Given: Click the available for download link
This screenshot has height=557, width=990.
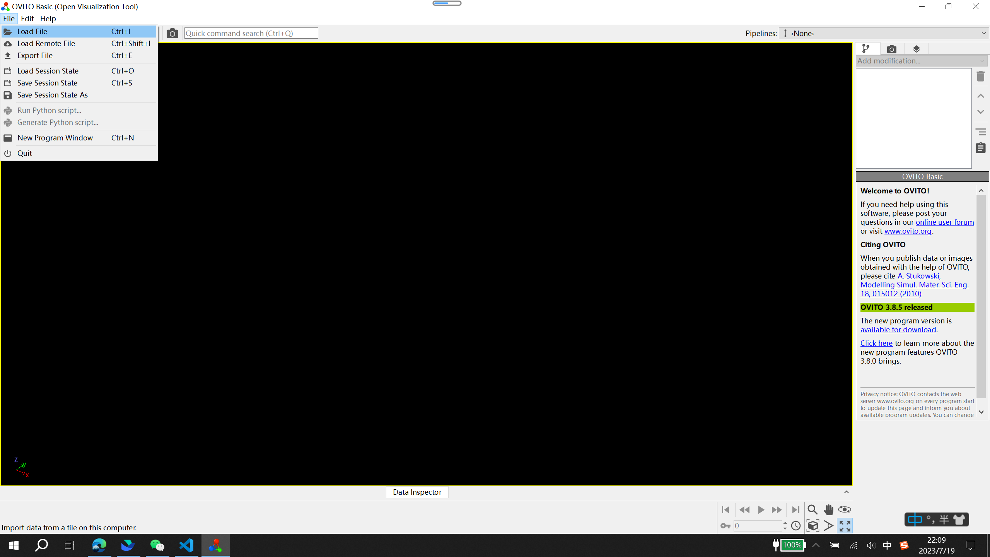Looking at the screenshot, I should click(898, 330).
